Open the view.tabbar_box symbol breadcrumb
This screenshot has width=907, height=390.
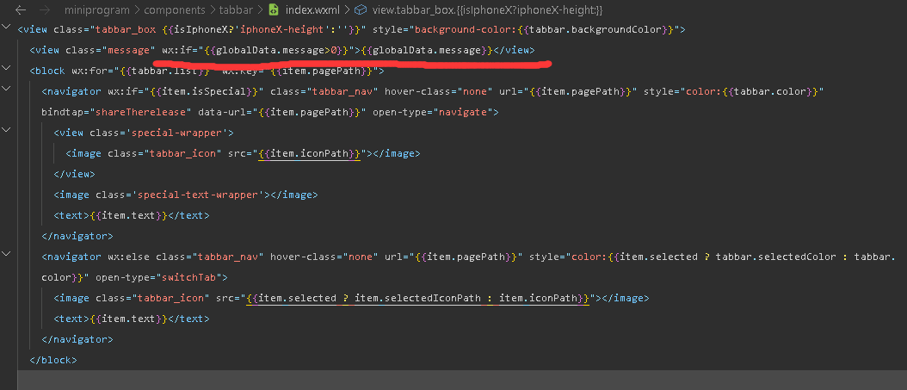[x=479, y=9]
